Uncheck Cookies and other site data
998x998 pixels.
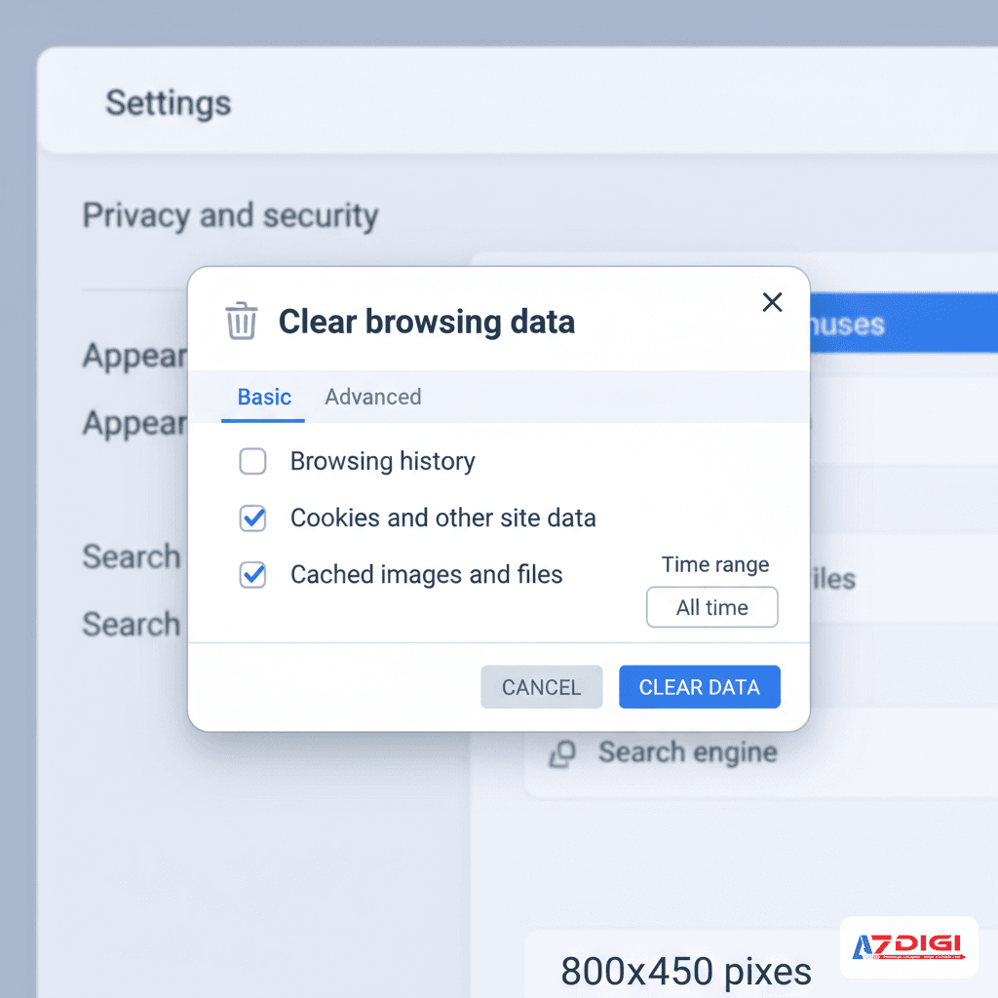pyautogui.click(x=252, y=518)
